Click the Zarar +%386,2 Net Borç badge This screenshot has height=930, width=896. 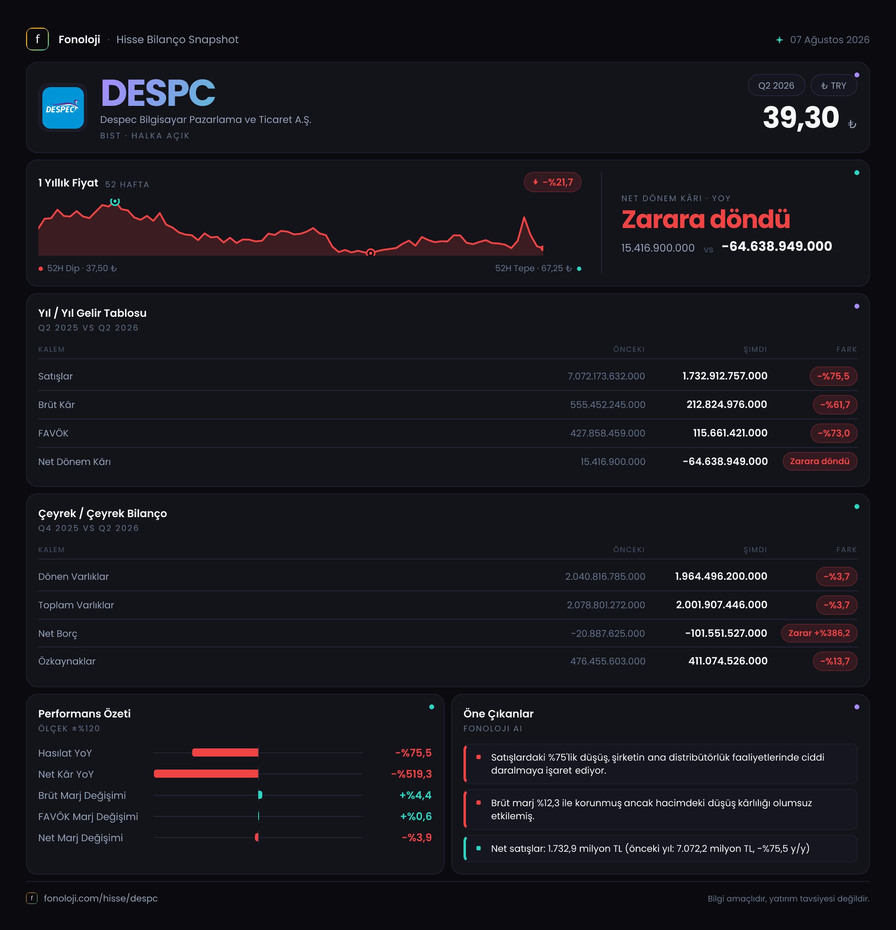coord(819,633)
